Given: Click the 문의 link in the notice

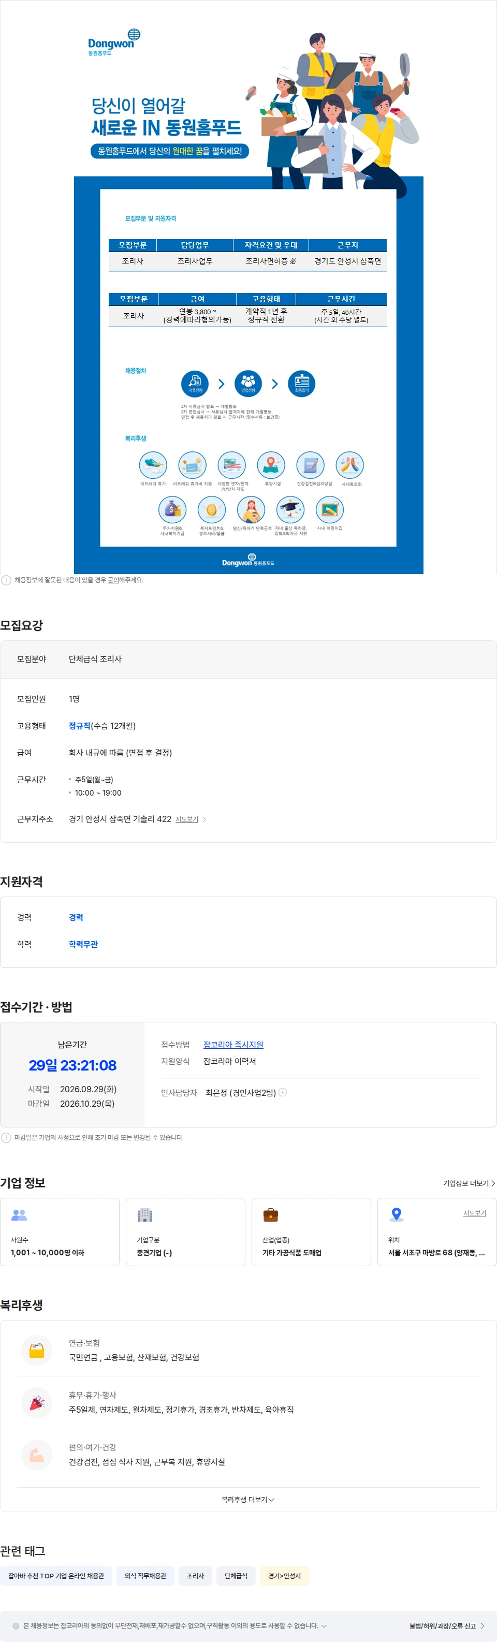Looking at the screenshot, I should tap(113, 580).
